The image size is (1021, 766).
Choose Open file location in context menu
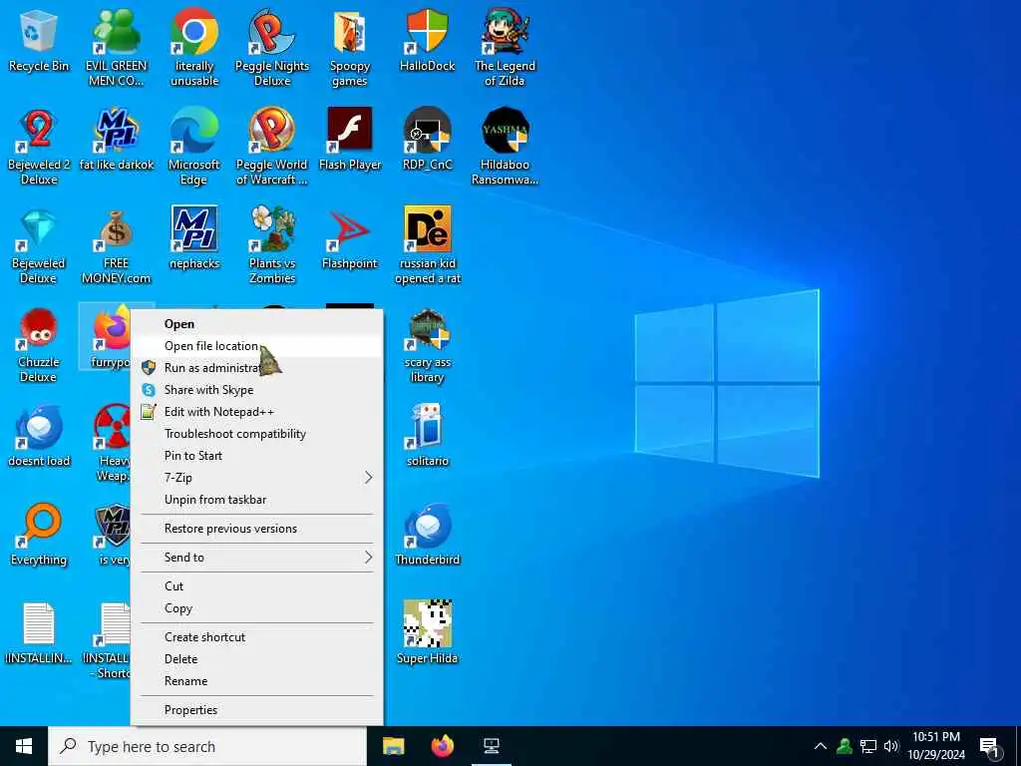click(x=256, y=346)
